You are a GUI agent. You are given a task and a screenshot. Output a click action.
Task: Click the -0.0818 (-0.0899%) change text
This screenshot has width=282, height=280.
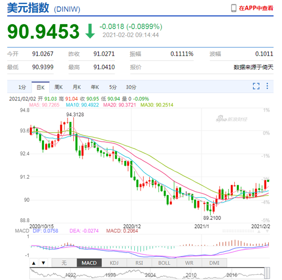pyautogui.click(x=131, y=27)
